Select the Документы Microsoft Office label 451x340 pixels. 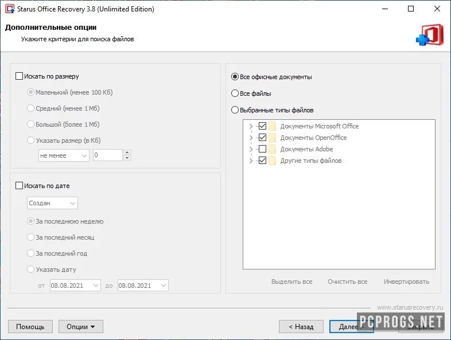320,126
